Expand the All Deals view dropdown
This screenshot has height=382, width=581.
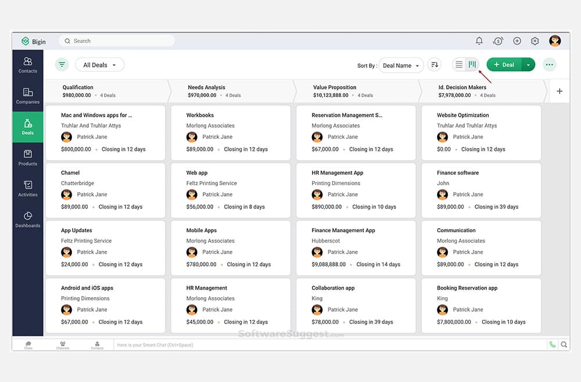(100, 65)
